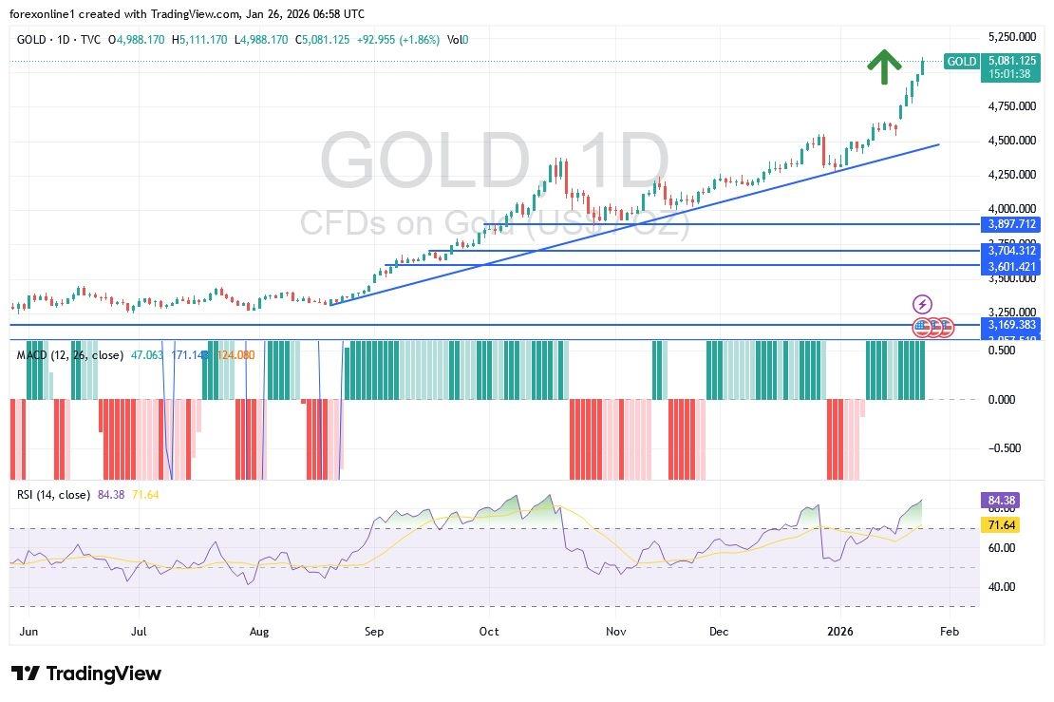Select the 3,601.421 horizontal level price label
The width and height of the screenshot is (1054, 702).
point(1012,268)
